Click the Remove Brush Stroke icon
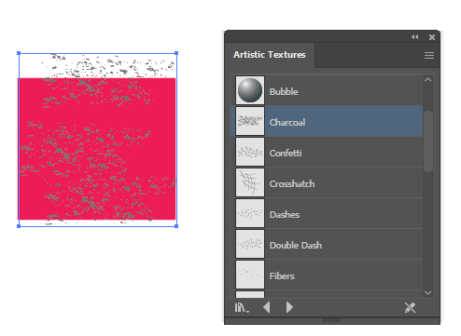Image resolution: width=461 pixels, height=336 pixels. (x=410, y=307)
